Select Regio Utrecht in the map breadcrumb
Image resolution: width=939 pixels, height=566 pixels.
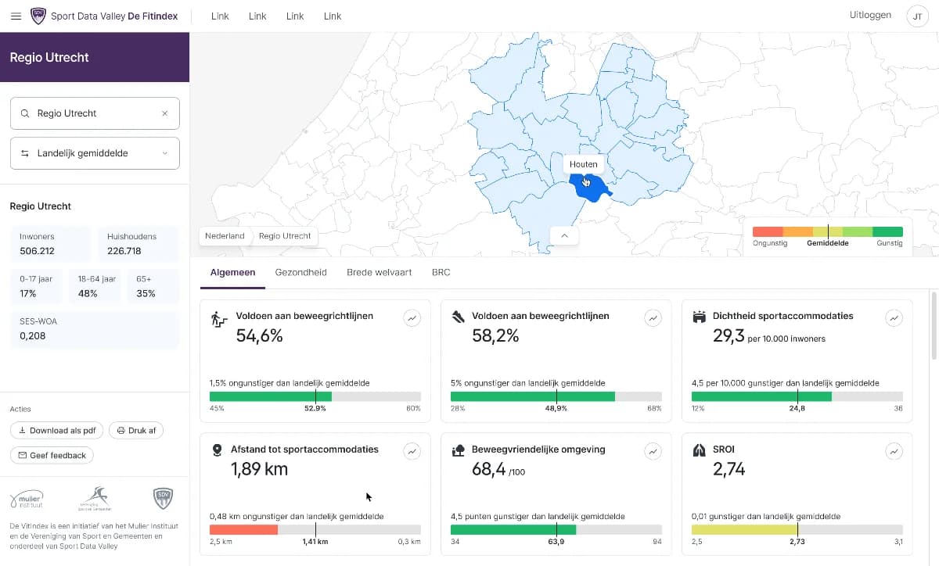point(285,236)
